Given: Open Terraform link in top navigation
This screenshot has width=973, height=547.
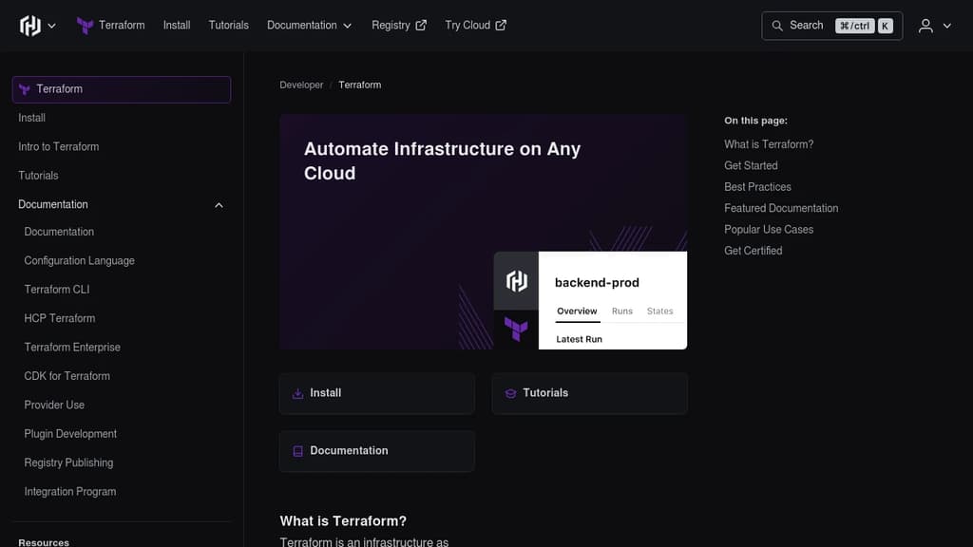Looking at the screenshot, I should click(122, 26).
